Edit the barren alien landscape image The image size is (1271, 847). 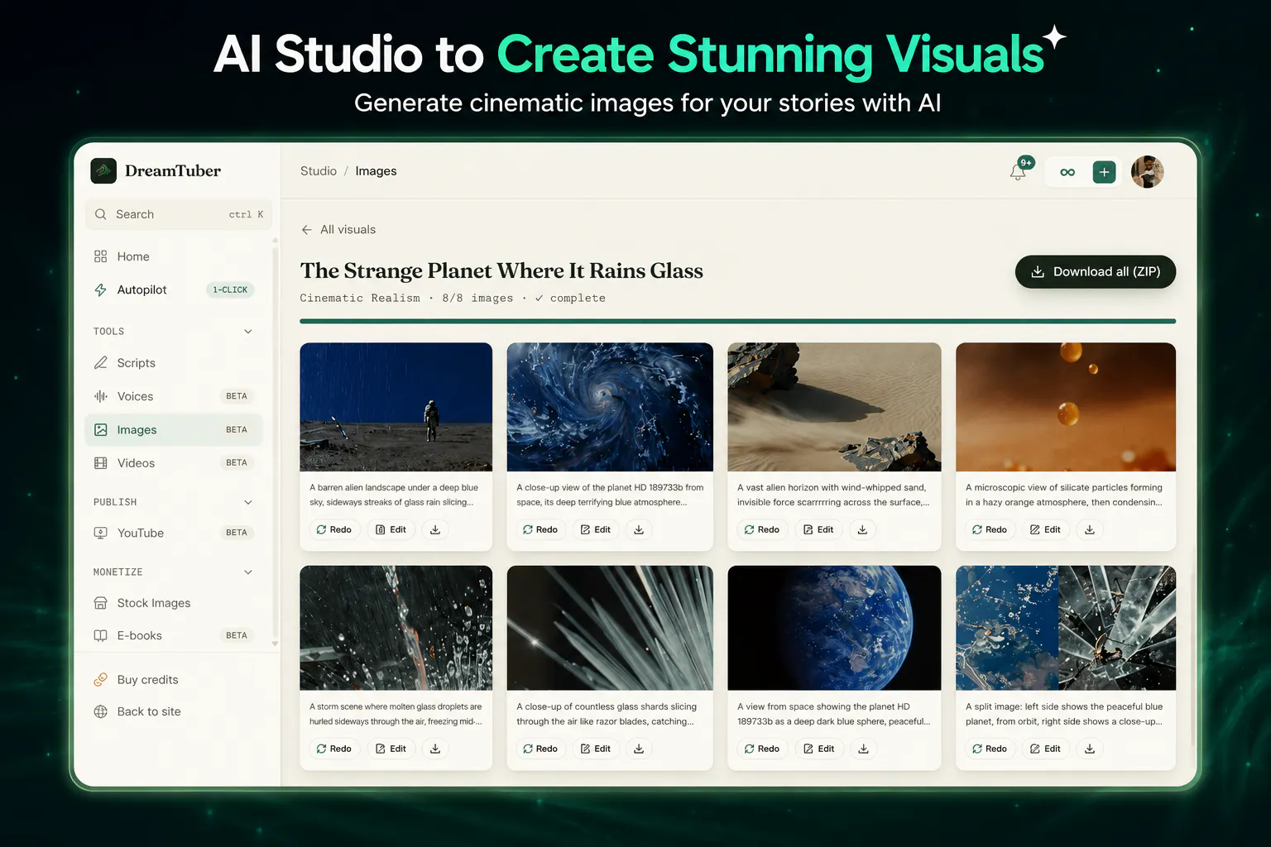point(391,529)
